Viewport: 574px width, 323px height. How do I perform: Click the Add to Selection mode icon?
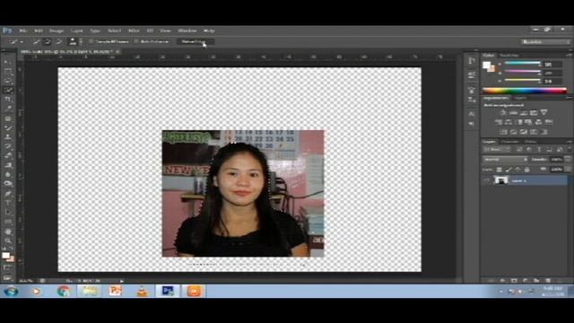pos(48,42)
